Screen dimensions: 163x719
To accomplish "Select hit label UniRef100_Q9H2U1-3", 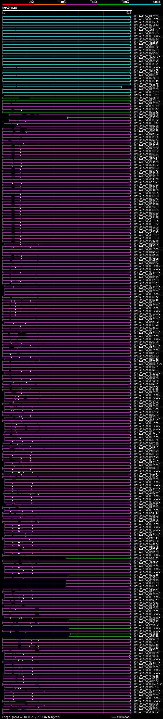I will 148,364.
